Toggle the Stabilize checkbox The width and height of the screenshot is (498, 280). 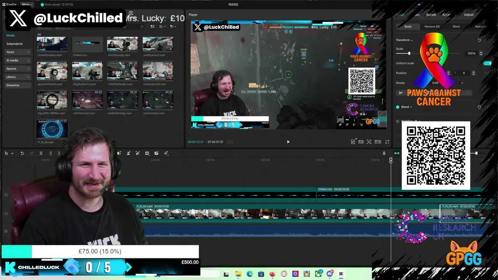398,121
